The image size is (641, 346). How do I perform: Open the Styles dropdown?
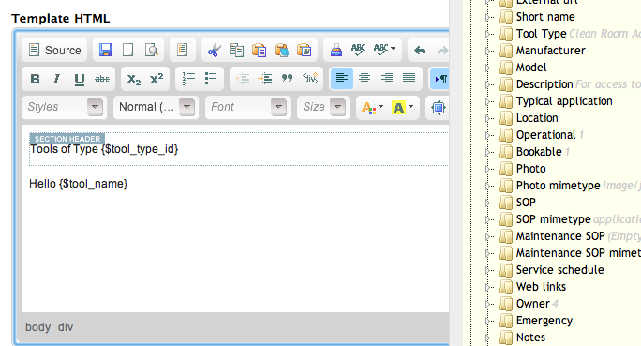64,107
